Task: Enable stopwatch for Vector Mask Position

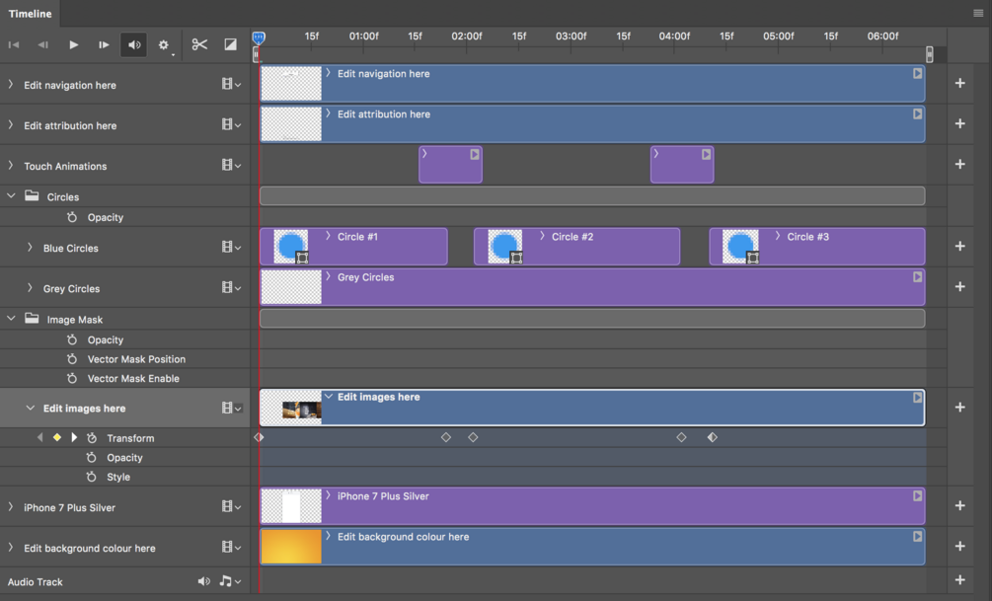Action: point(72,359)
